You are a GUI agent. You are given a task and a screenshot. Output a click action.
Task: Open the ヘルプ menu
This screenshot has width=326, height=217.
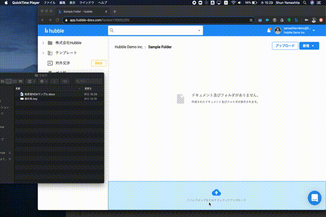click(x=103, y=3)
